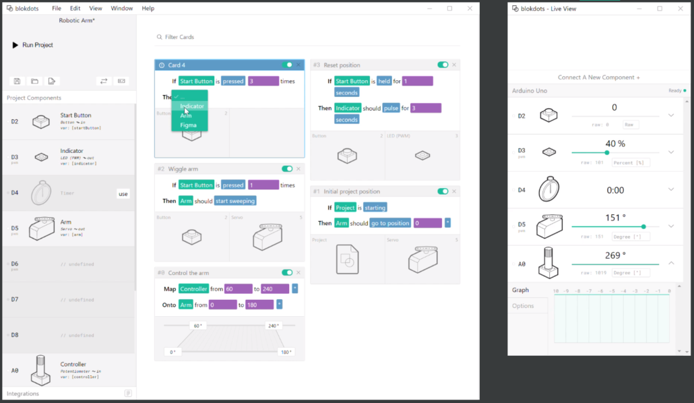This screenshot has width=694, height=403.
Task: Click the live view toolbar icon
Action: [x=122, y=81]
